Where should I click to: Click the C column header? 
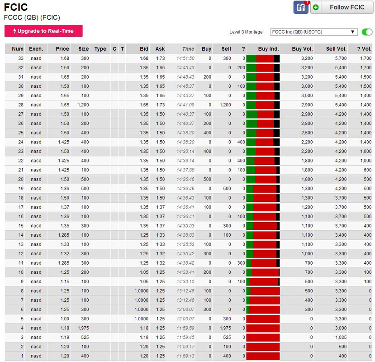[x=114, y=49]
